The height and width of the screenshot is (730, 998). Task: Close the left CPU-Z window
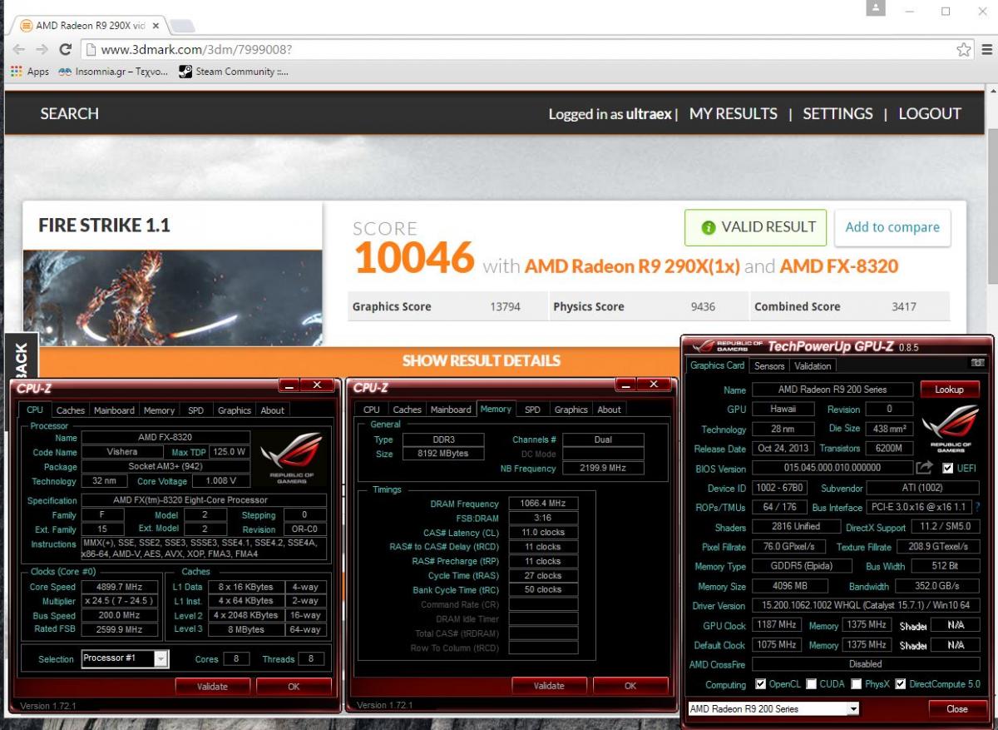317,385
